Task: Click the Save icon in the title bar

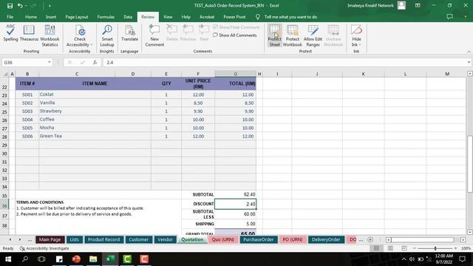Action: (10, 6)
